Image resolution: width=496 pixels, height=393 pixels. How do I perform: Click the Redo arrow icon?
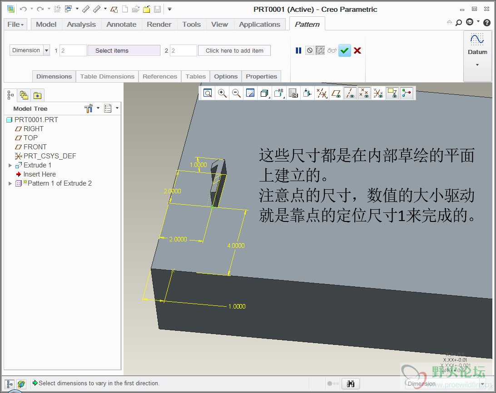[x=40, y=9]
